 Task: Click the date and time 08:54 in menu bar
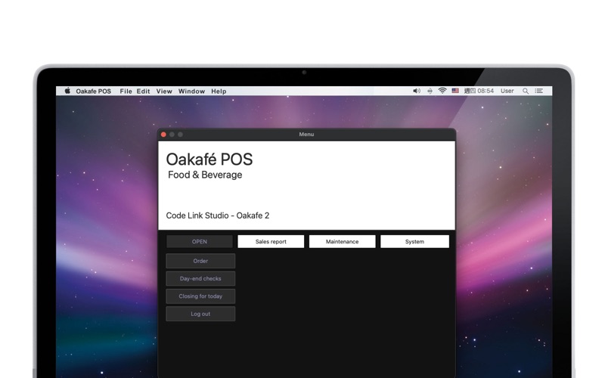[x=479, y=91]
